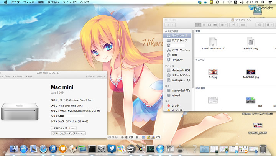The image size is (276, 156).
Task: Open Spotlight search magnifier
Action: (x=263, y=2)
